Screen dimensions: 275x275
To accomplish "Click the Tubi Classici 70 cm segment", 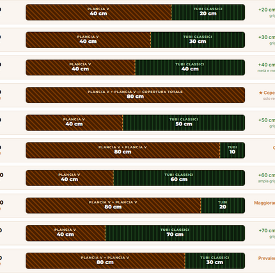I will (175, 233).
